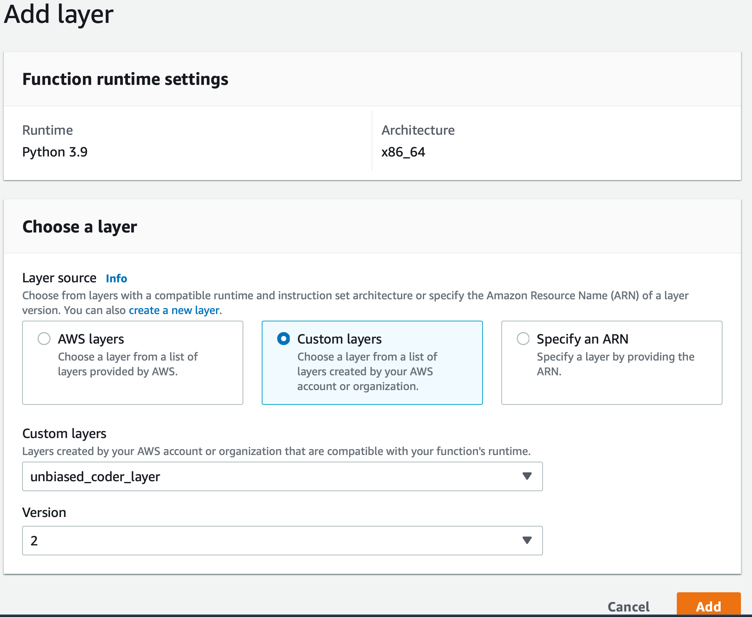Open the Info link next to Layer source
The height and width of the screenshot is (617, 752).
[116, 278]
